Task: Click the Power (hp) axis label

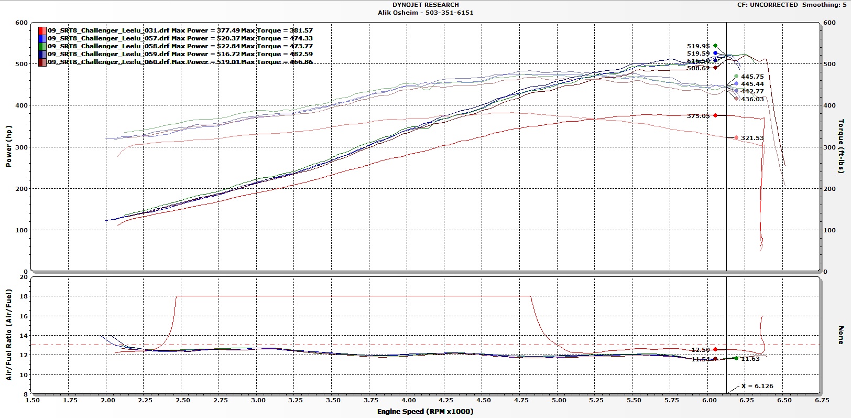Action: [x=8, y=146]
